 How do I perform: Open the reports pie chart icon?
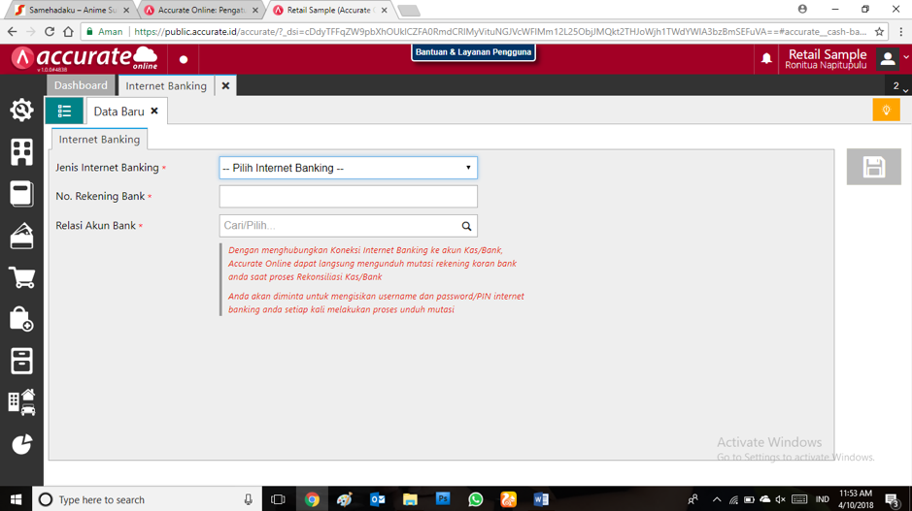(21, 444)
